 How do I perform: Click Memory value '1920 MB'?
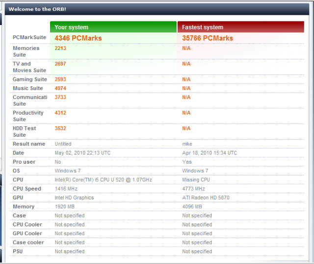(64, 207)
